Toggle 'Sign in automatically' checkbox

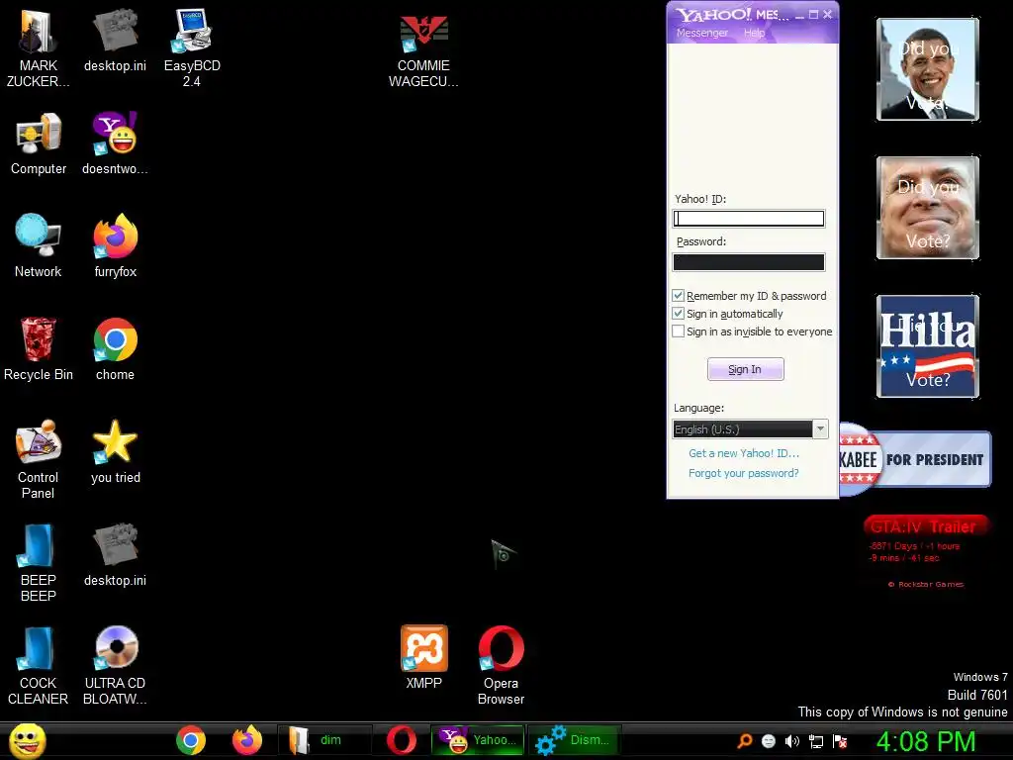point(679,314)
